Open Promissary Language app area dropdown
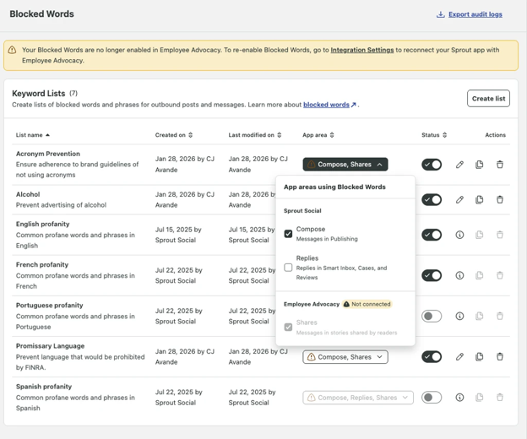This screenshot has width=527, height=439. 345,357
